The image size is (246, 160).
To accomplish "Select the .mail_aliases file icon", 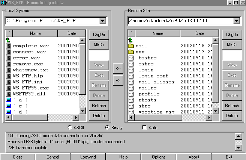I will click(131, 82).
